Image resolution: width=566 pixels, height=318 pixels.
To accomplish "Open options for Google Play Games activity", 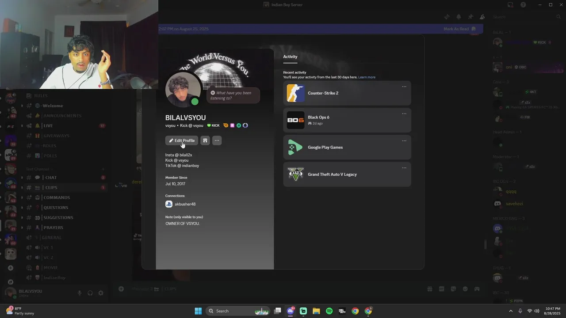I will point(404,141).
